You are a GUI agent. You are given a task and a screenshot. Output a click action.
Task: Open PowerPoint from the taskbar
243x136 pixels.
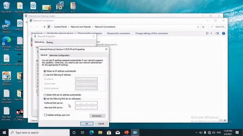126,133
